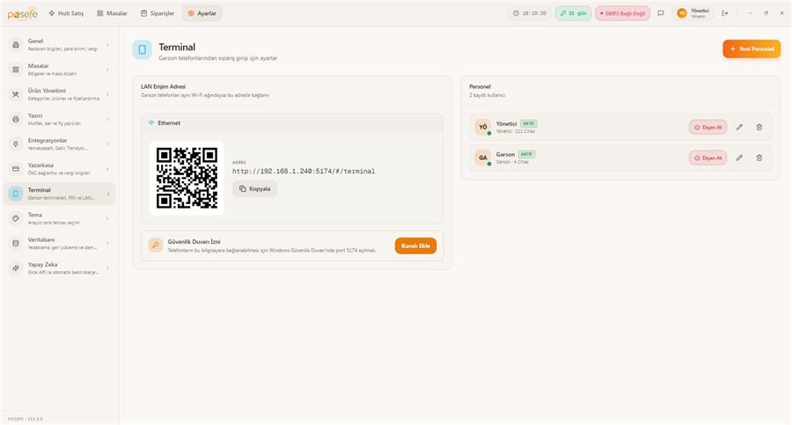The width and height of the screenshot is (792, 425).
Task: Edit Yönetici with pencil icon
Action: coord(739,128)
